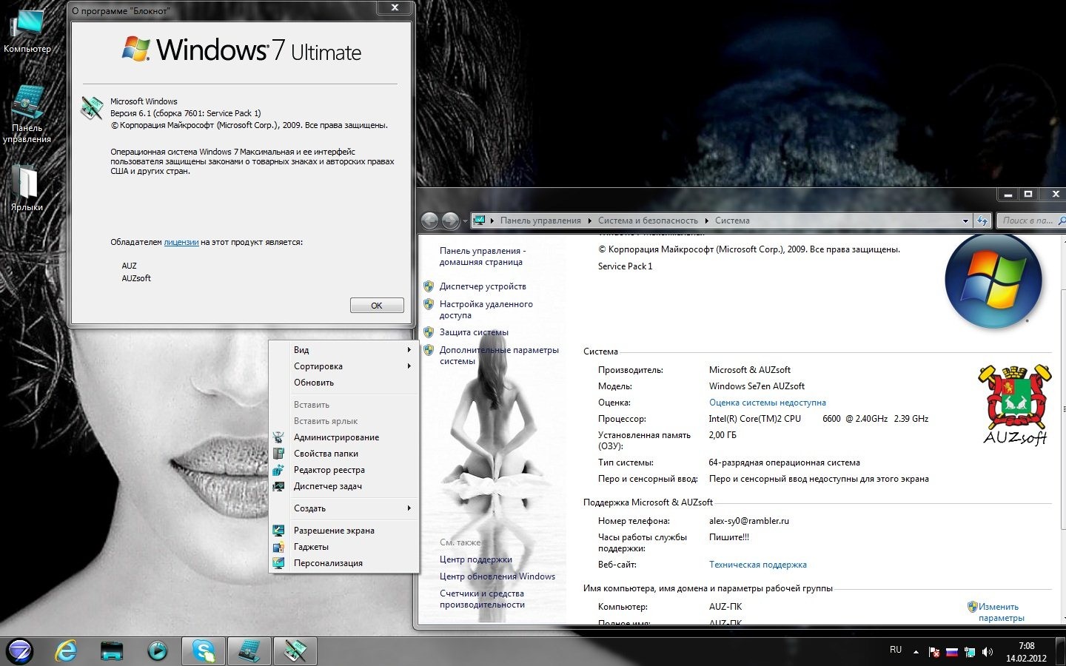Image resolution: width=1066 pixels, height=666 pixels.
Task: Open Настройка удаленного доступа link
Action: pos(486,309)
